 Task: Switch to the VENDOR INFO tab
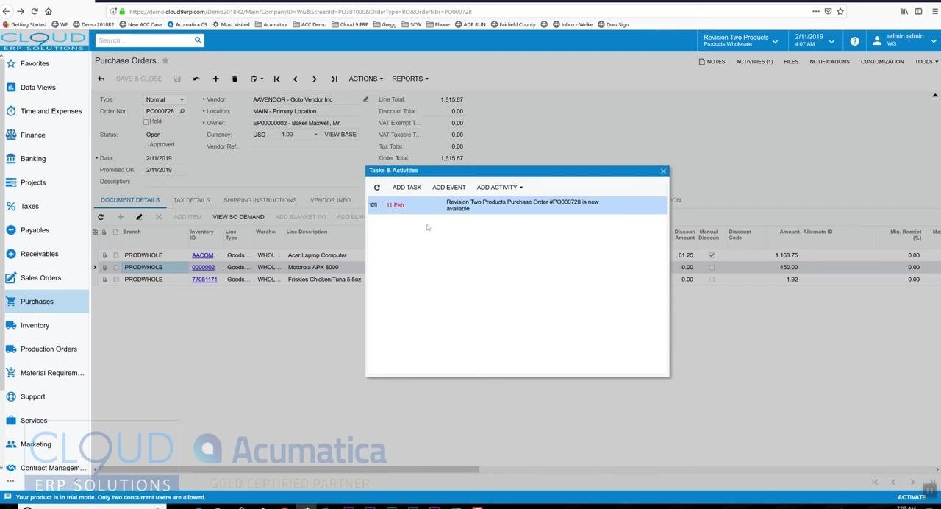click(330, 200)
